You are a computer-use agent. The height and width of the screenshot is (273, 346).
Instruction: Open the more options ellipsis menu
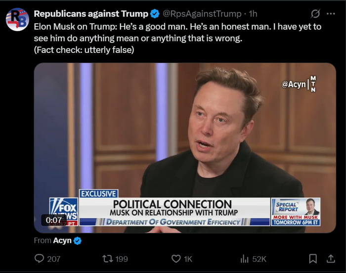point(331,13)
